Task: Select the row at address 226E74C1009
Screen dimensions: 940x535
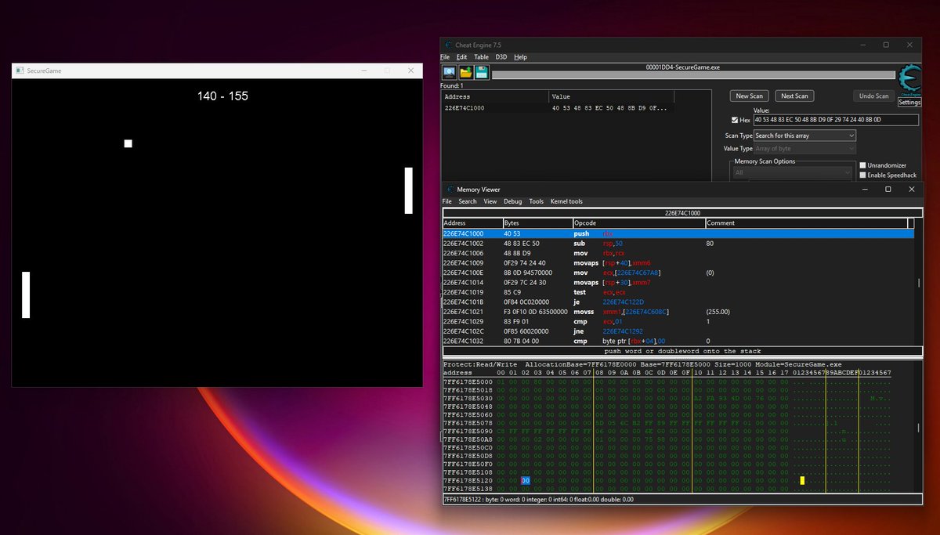Action: [678, 263]
